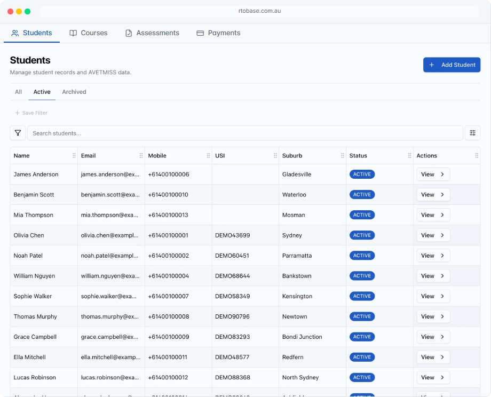
Task: Grab the Status column drag handle
Action: point(409,156)
